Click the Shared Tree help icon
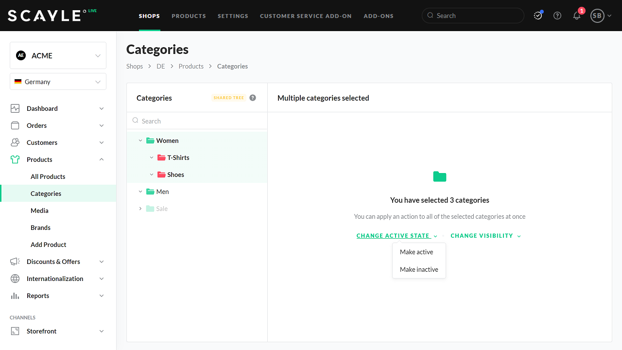This screenshot has height=350, width=622. [253, 98]
